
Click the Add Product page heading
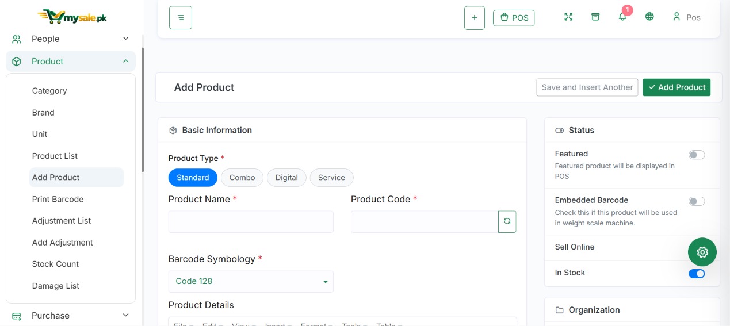pyautogui.click(x=204, y=87)
